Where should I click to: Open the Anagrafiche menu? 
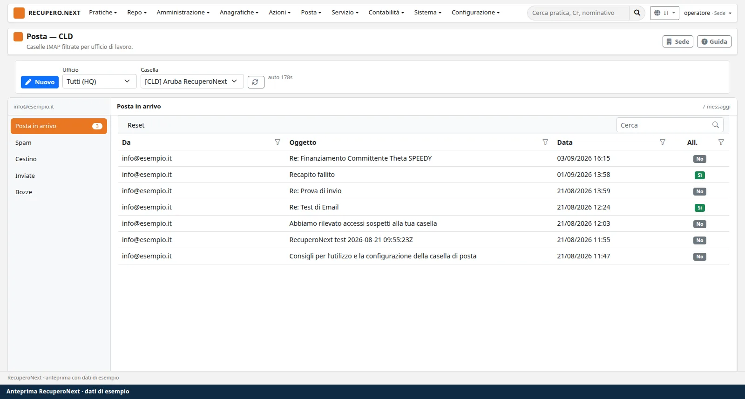(239, 13)
